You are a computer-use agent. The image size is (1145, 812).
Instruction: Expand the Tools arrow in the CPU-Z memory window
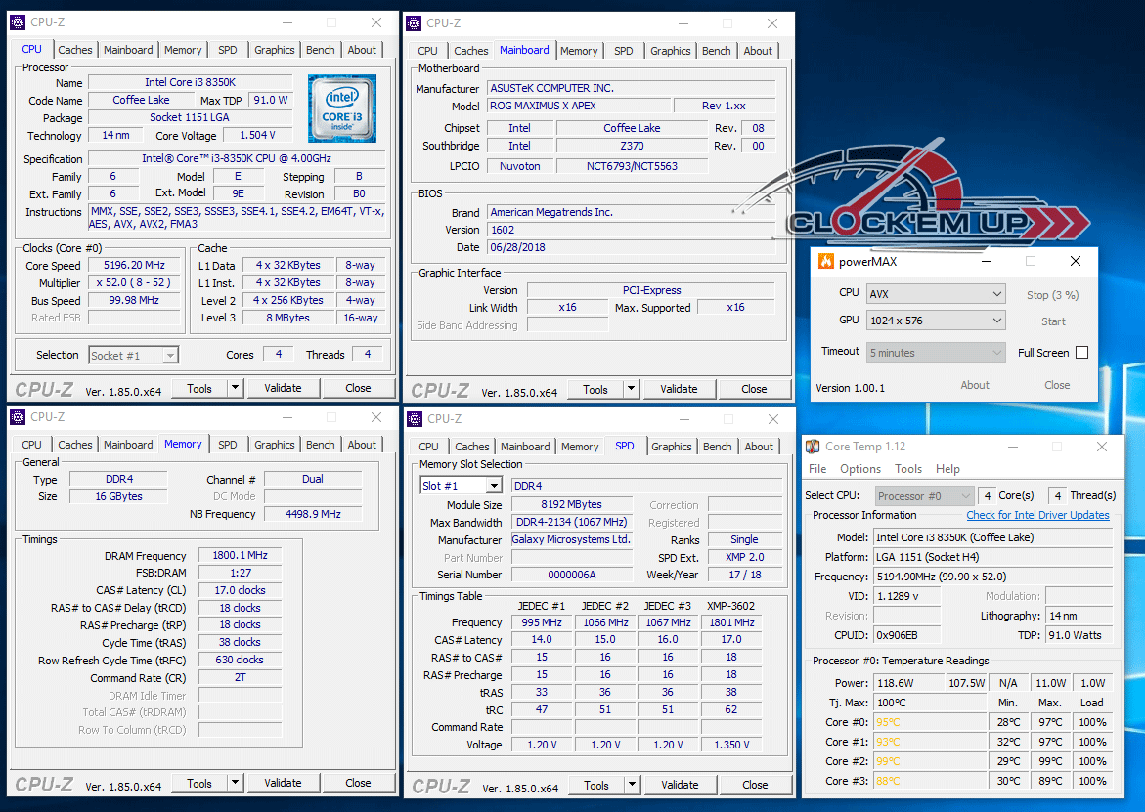tap(235, 783)
